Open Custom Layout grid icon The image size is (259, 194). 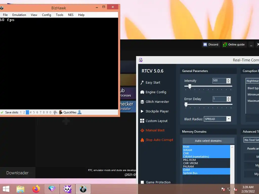(x=142, y=121)
